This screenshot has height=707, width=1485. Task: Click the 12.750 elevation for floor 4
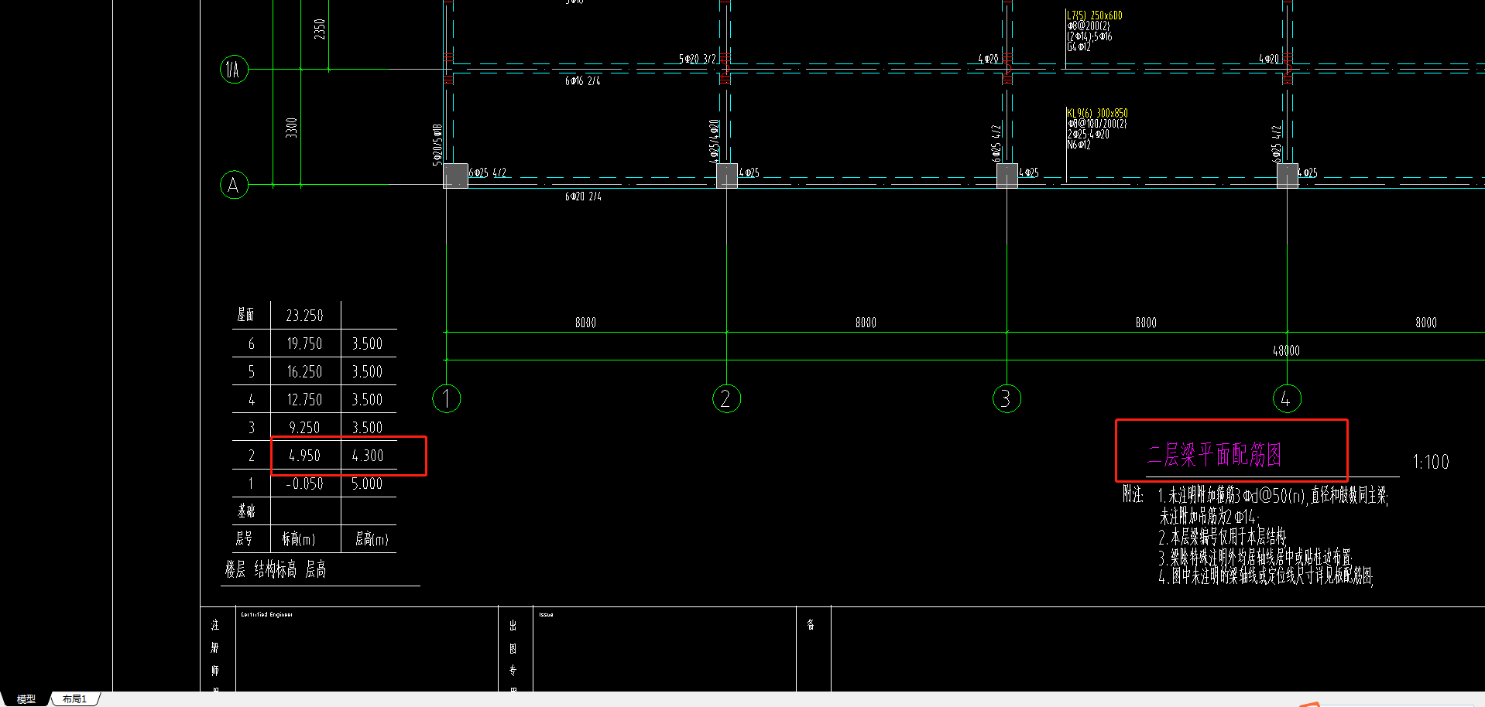[x=304, y=400]
